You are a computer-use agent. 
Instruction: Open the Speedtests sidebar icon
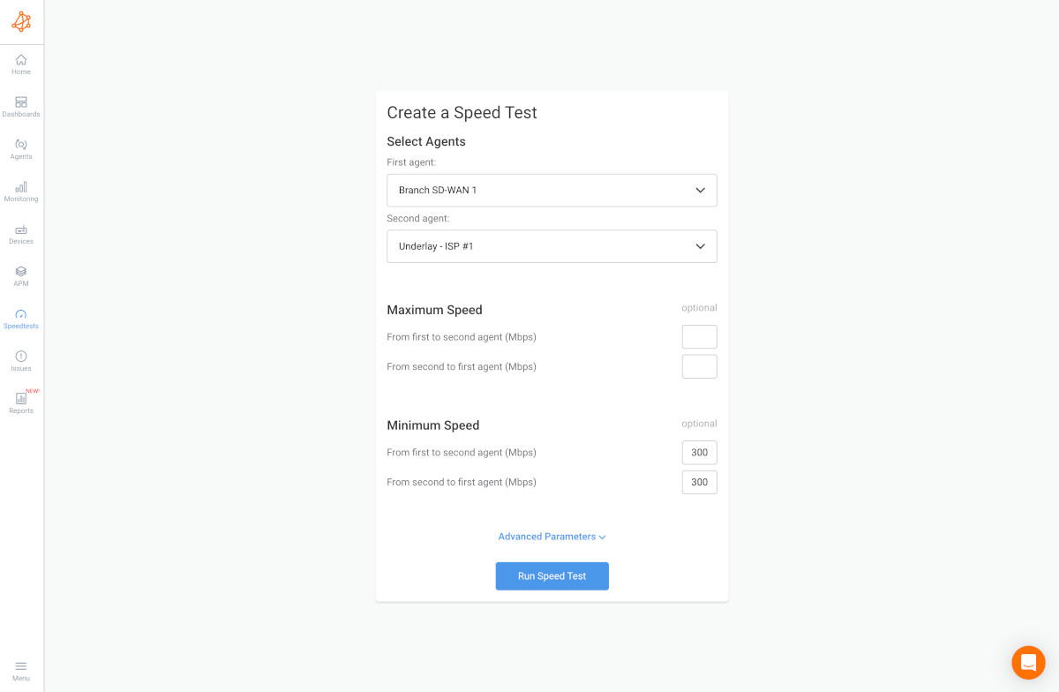(x=20, y=318)
